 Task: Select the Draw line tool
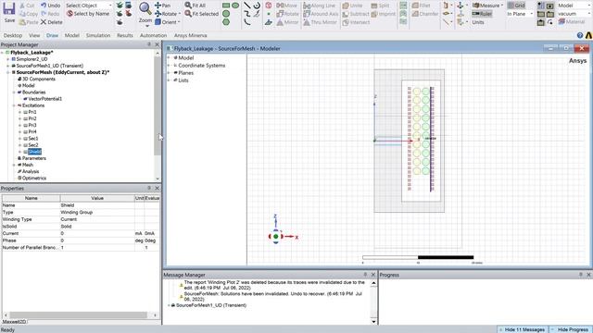[247, 6]
